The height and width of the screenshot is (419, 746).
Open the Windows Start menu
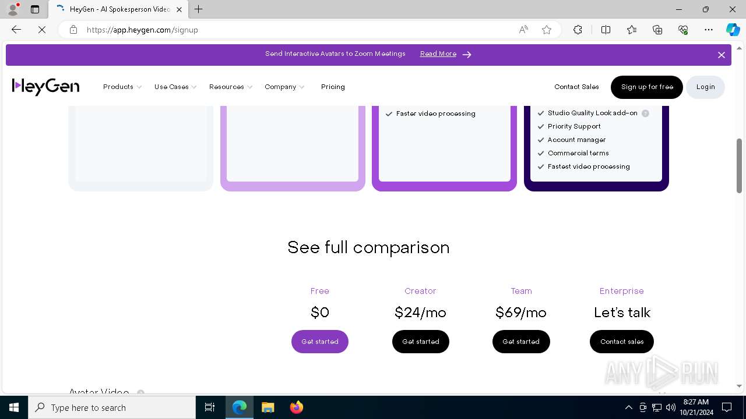coord(14,407)
